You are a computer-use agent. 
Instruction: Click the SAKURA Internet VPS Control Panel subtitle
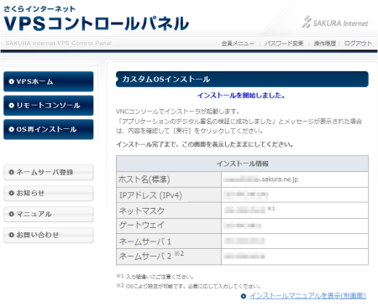tap(59, 44)
